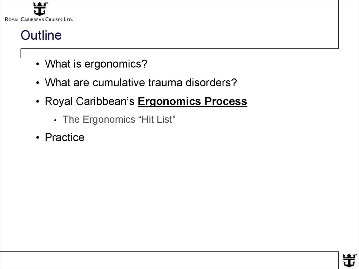Click the "What is ergonomics?" line
Viewport: 359px width, 269px height.
click(96, 64)
